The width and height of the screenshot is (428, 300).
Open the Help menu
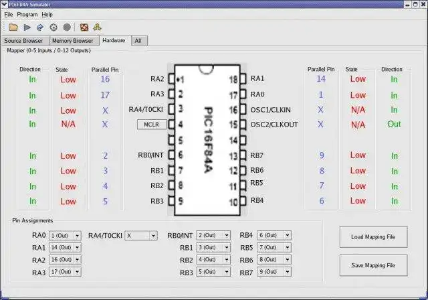[47, 15]
